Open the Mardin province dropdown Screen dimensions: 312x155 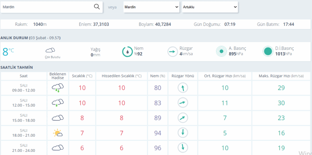[151, 7]
